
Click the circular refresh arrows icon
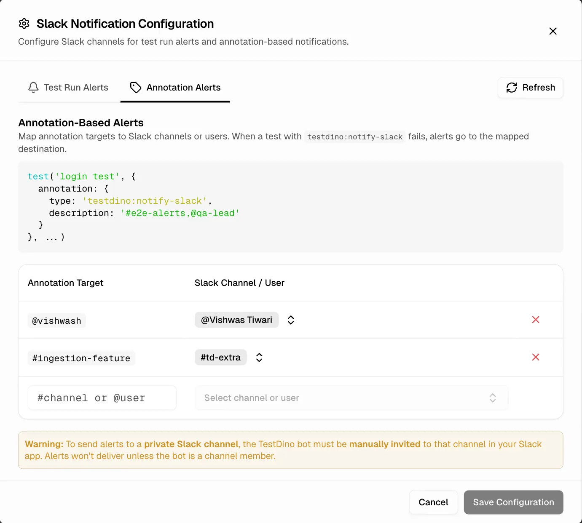[512, 88]
